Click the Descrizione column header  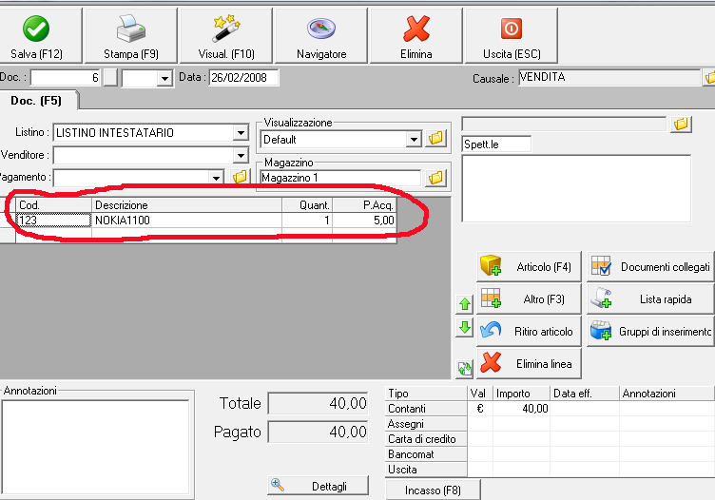click(x=186, y=205)
